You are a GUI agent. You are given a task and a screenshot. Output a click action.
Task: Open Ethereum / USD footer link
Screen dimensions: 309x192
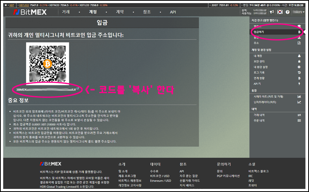(x=160, y=180)
